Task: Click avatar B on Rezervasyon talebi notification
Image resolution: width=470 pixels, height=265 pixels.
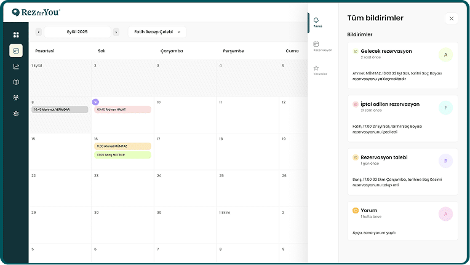Action: [445, 161]
